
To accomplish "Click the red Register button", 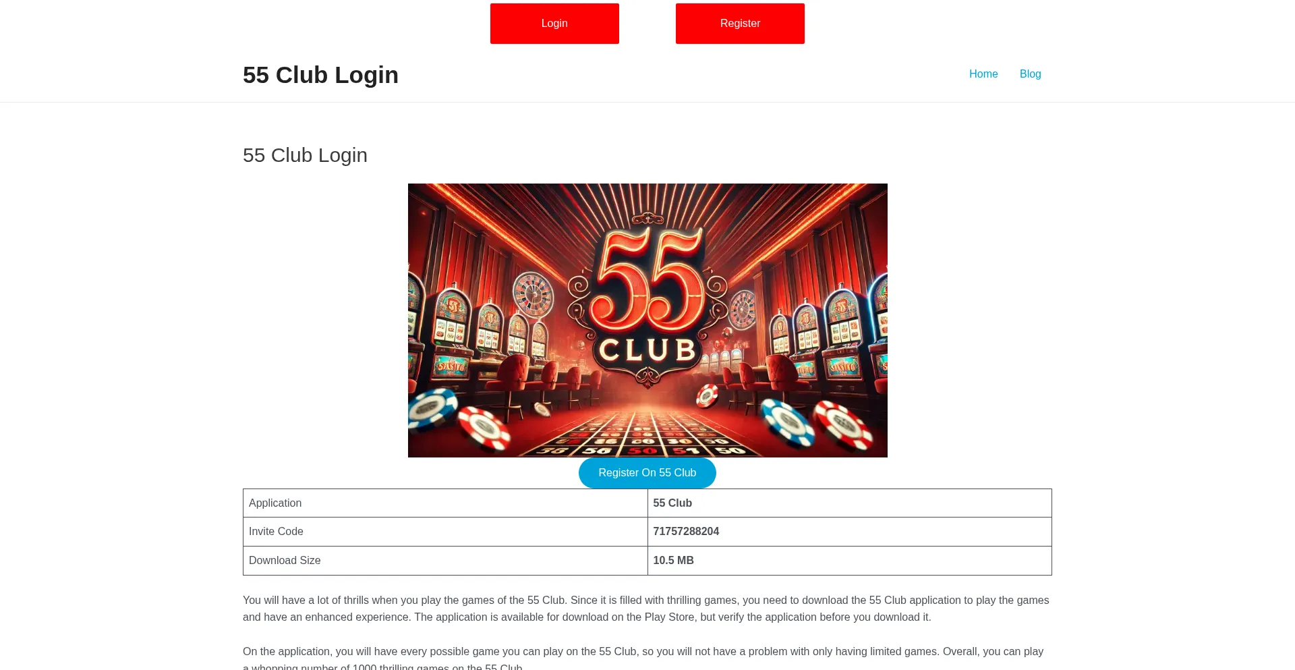I will (740, 24).
